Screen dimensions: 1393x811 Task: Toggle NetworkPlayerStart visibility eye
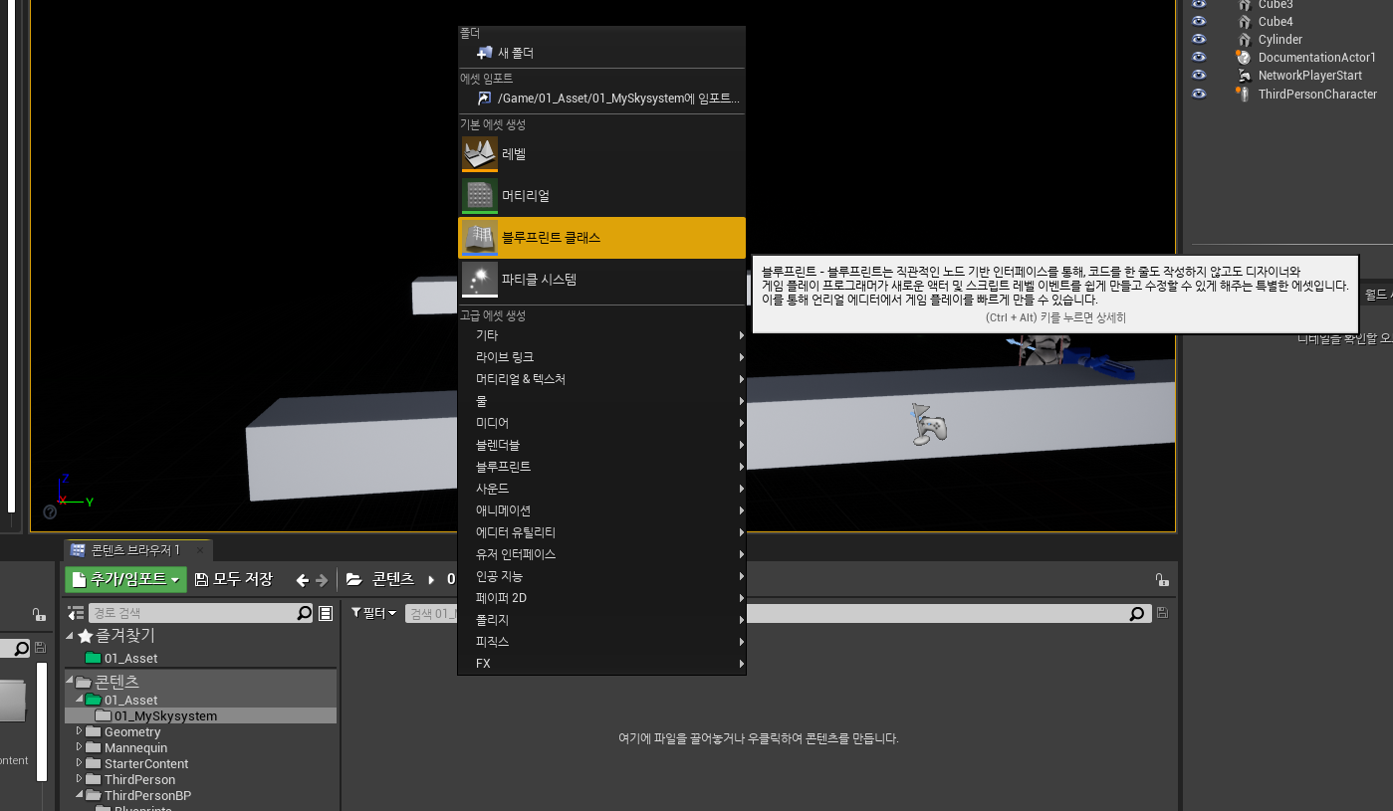coord(1199,75)
